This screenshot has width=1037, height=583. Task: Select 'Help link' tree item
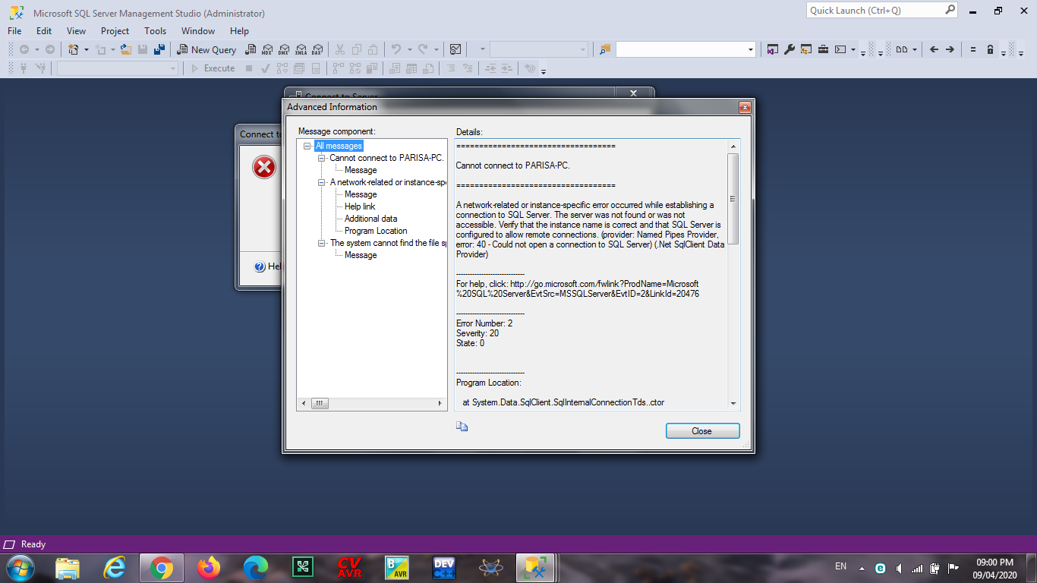click(360, 206)
